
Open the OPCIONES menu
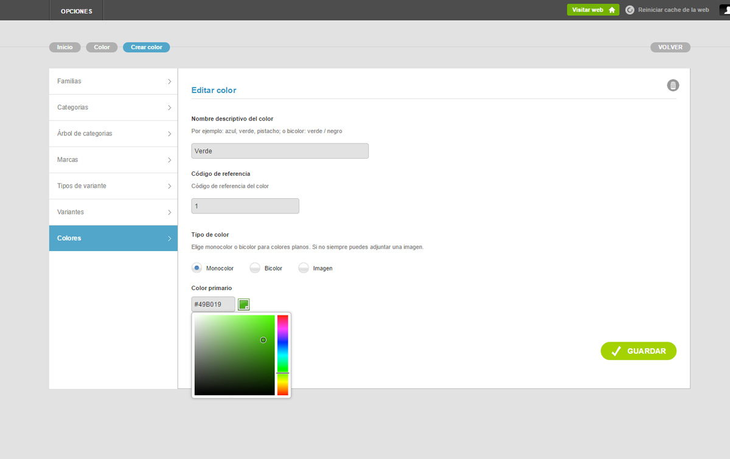[77, 10]
